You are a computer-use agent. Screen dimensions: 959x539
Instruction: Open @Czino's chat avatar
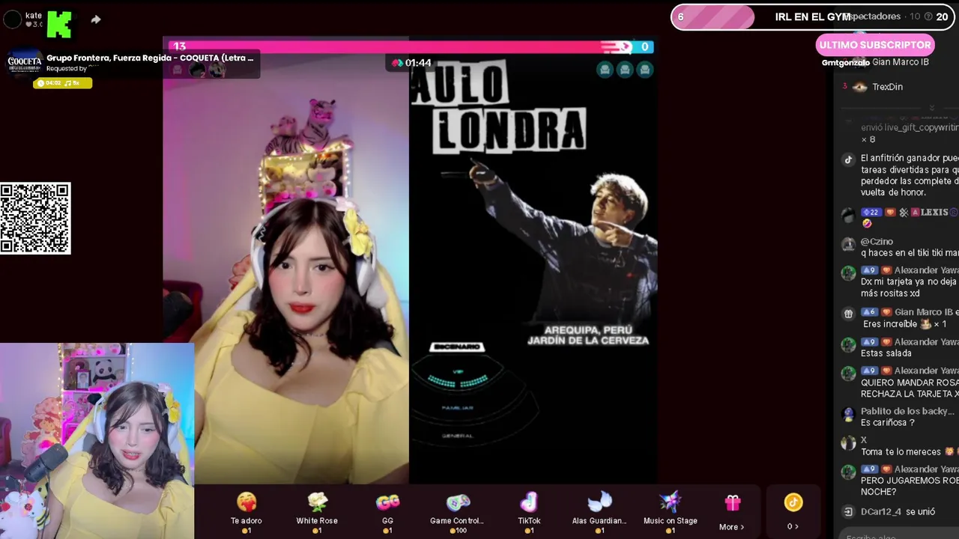(848, 245)
